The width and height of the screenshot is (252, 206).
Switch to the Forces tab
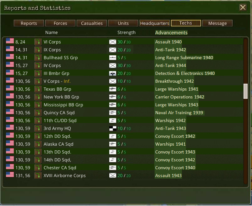pos(60,23)
